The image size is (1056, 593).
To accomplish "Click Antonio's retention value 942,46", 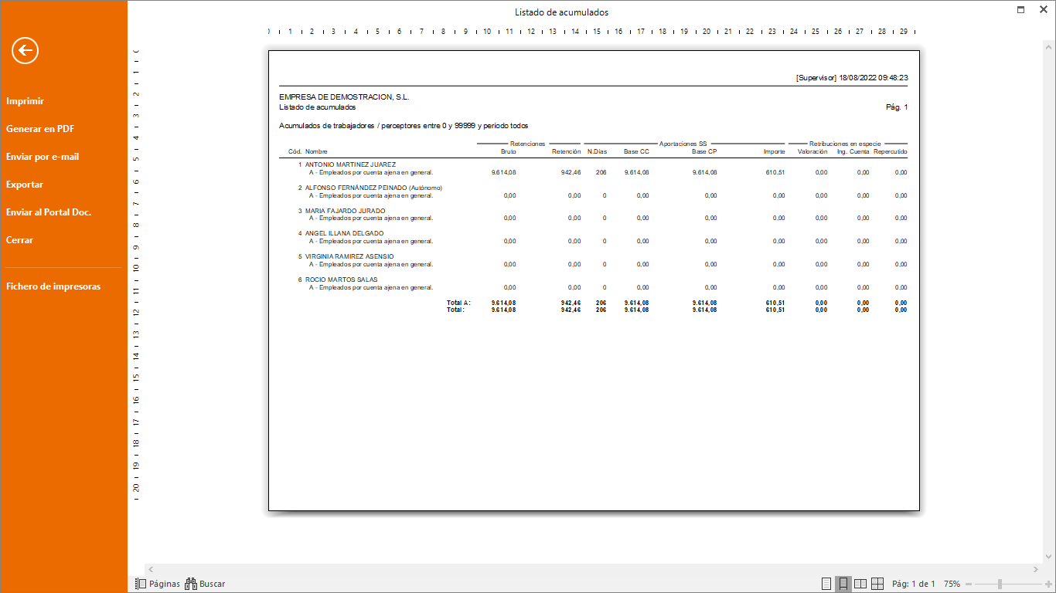I will tap(571, 172).
